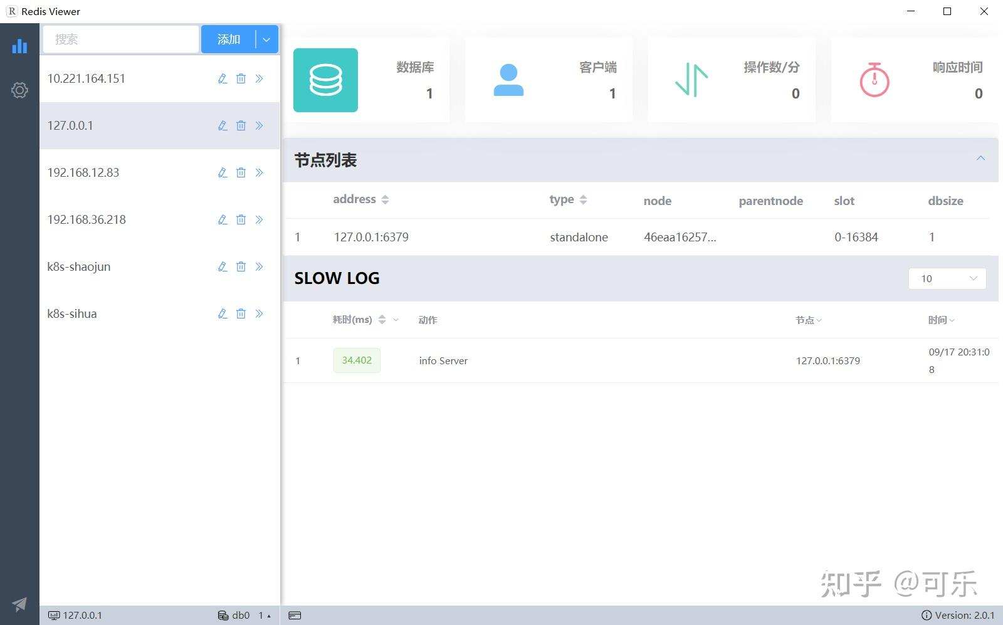
Task: Delete the 10.221.164.151 connection
Action: coord(241,78)
